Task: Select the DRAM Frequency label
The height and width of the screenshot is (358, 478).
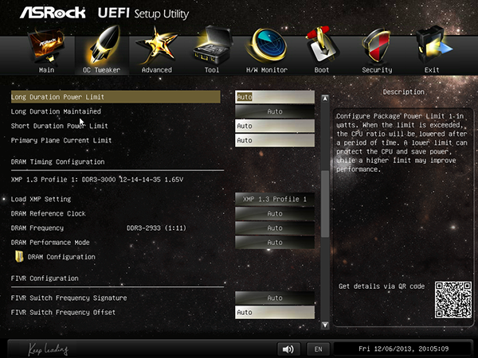Action: 37,228
